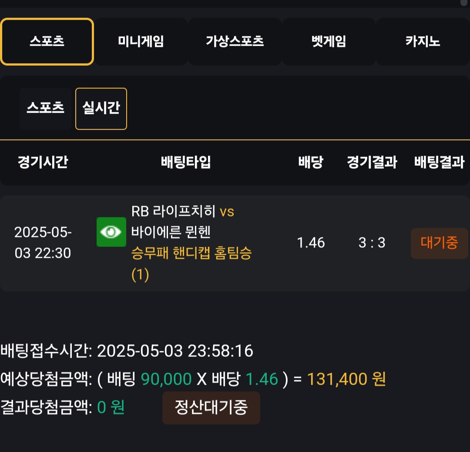Open the 미니게임 tab
Screen dimensions: 470x452
click(x=141, y=42)
